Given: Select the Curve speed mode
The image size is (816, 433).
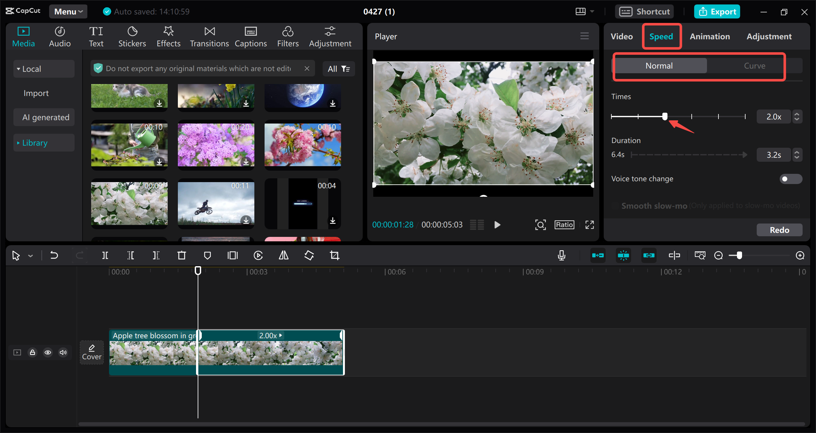Looking at the screenshot, I should pos(754,66).
